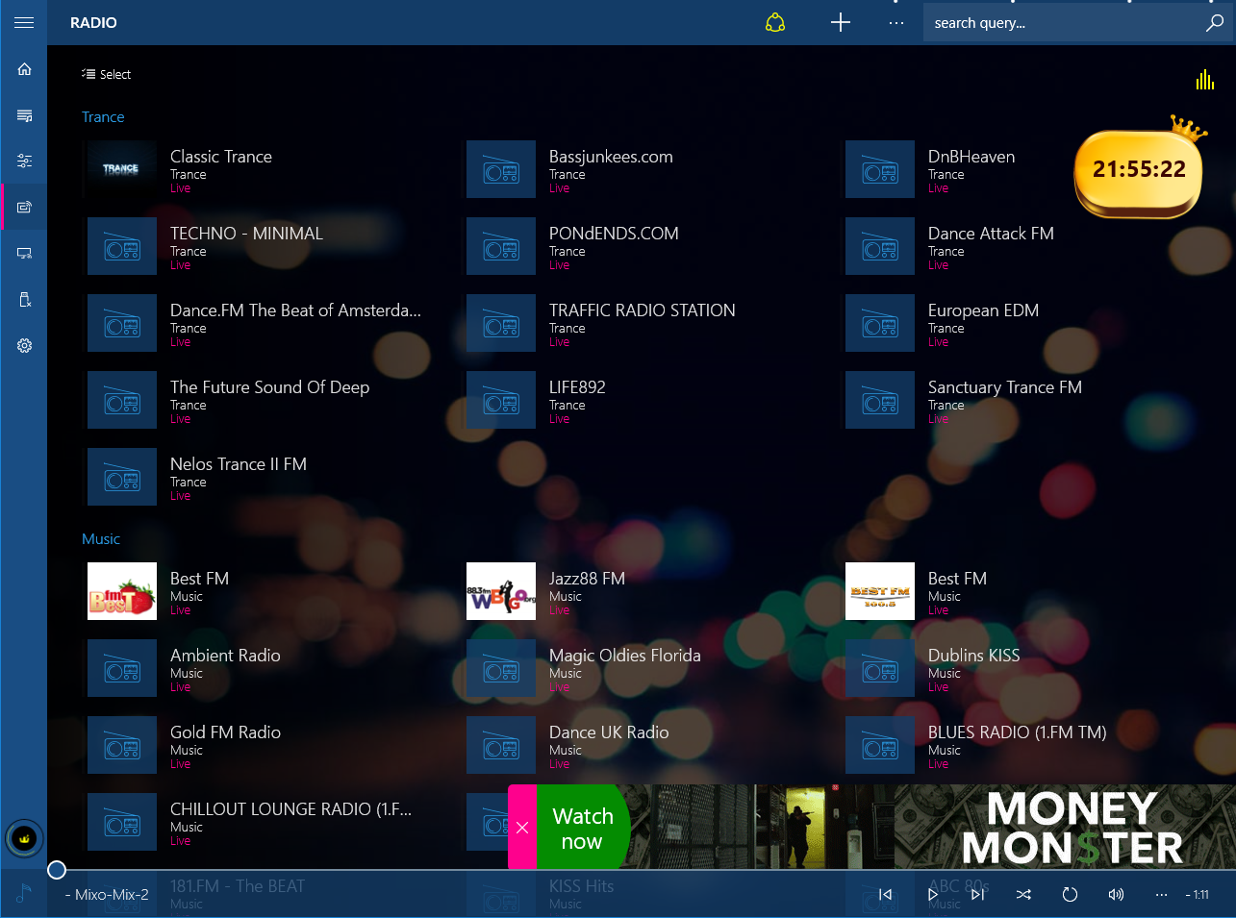
Task: Click the playback progress slider handle
Action: (x=57, y=870)
